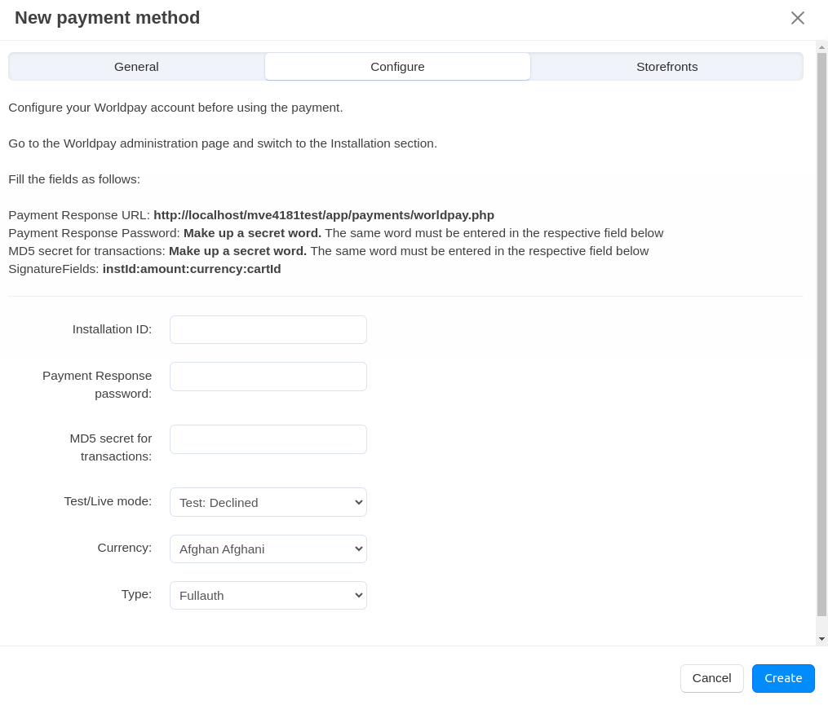Click the Create button

point(783,678)
